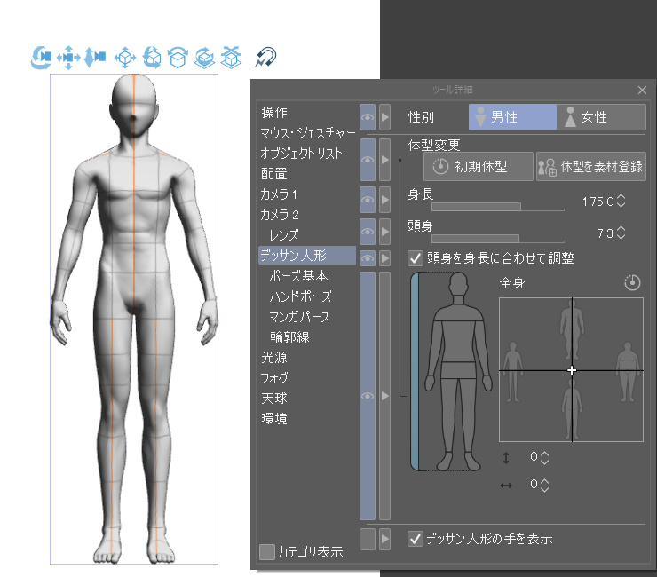Toggle 頭身を身長に合わせて調整 checkbox
This screenshot has width=657, height=577.
coord(416,258)
